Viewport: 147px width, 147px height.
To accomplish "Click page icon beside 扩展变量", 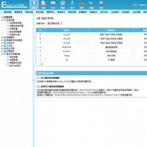I will (8, 29).
